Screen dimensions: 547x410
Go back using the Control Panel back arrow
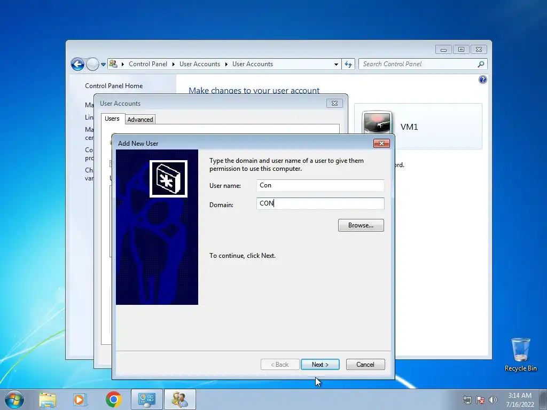(x=77, y=64)
